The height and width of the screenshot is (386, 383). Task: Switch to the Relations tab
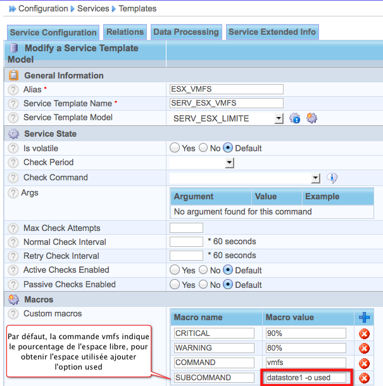(x=125, y=32)
